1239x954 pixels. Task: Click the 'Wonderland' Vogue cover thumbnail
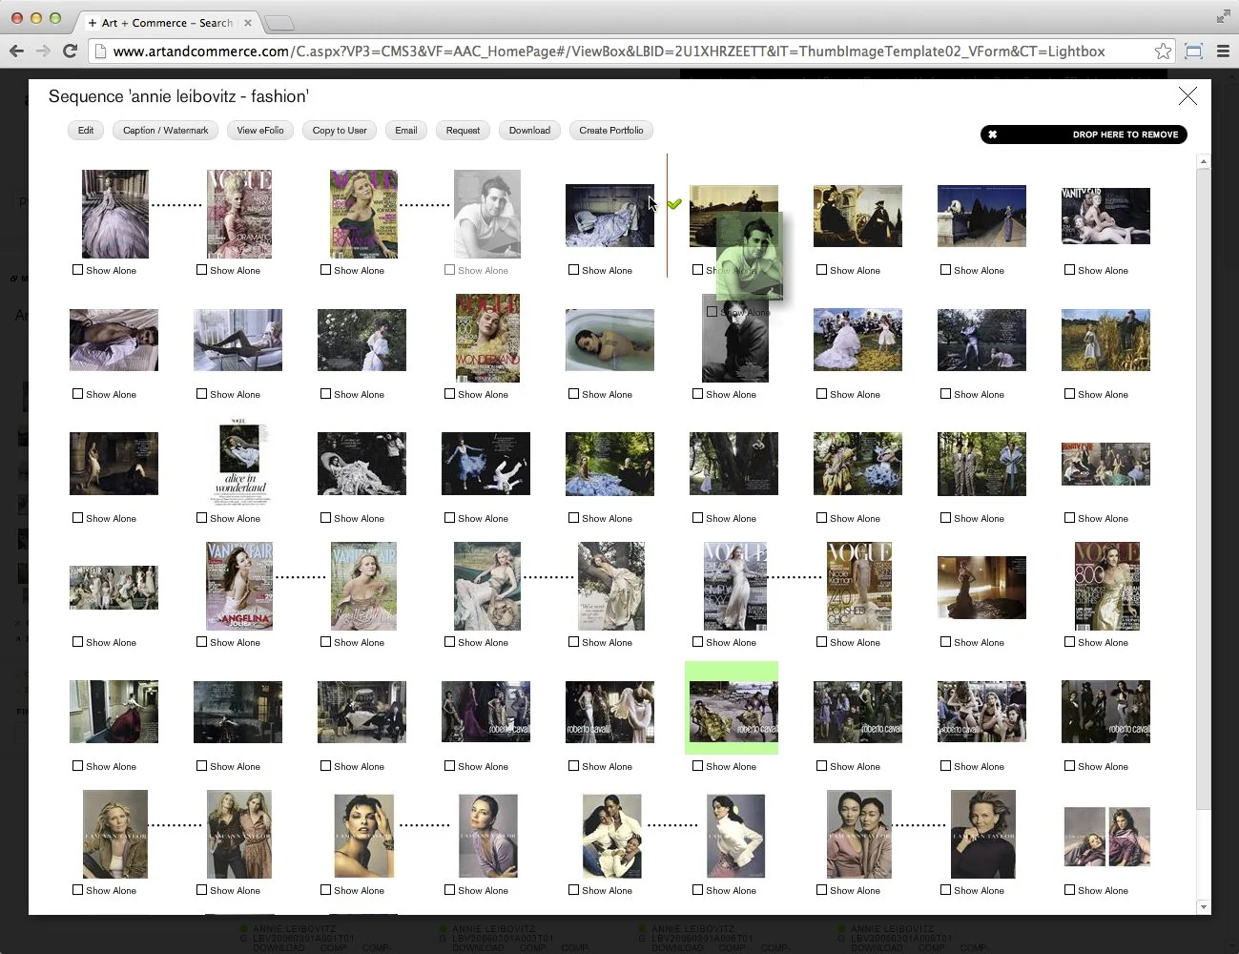coord(487,339)
